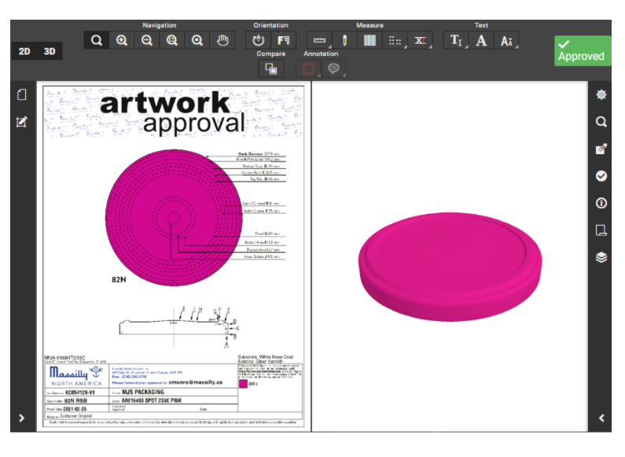Screen dimensions: 625x457
Task: Expand the left side panel arrow
Action: tap(21, 418)
